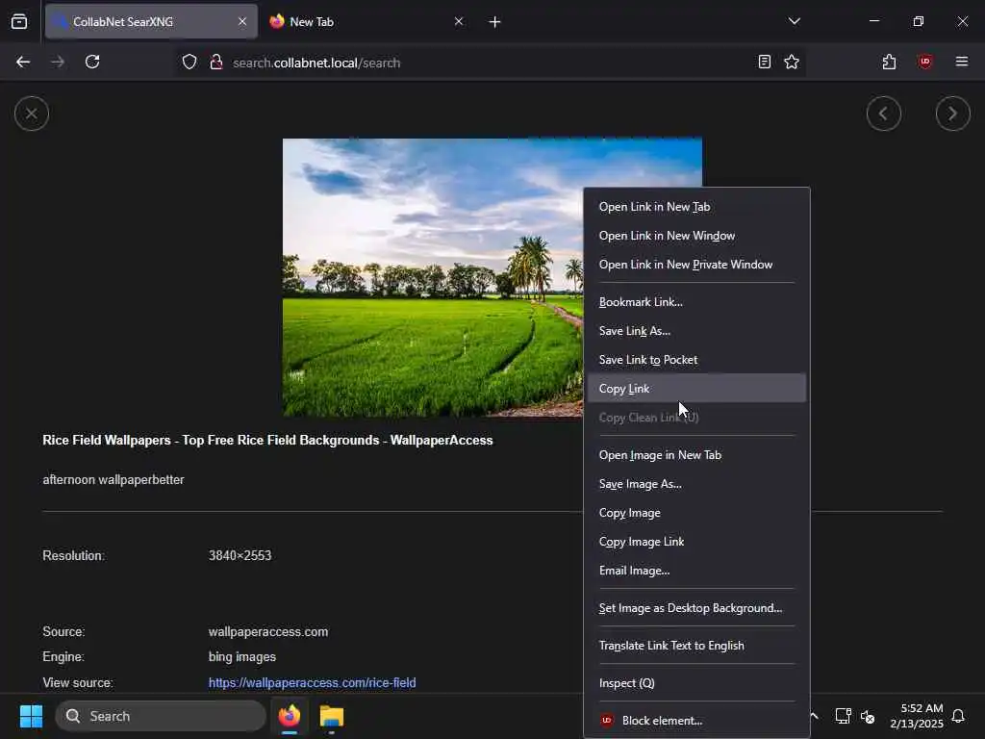Open a new tab with plus button
Viewport: 985px width, 739px height.
pos(494,22)
